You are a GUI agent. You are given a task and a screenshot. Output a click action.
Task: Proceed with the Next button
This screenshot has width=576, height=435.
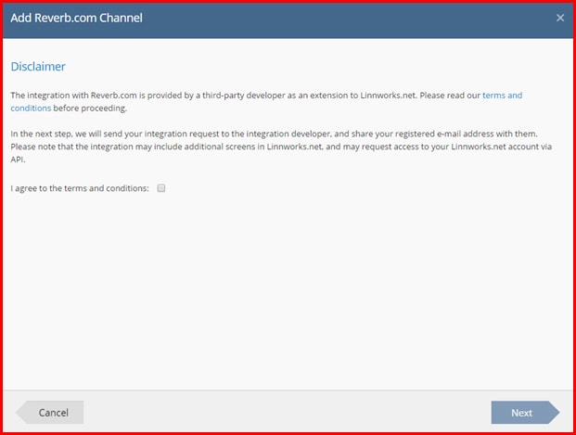click(525, 412)
